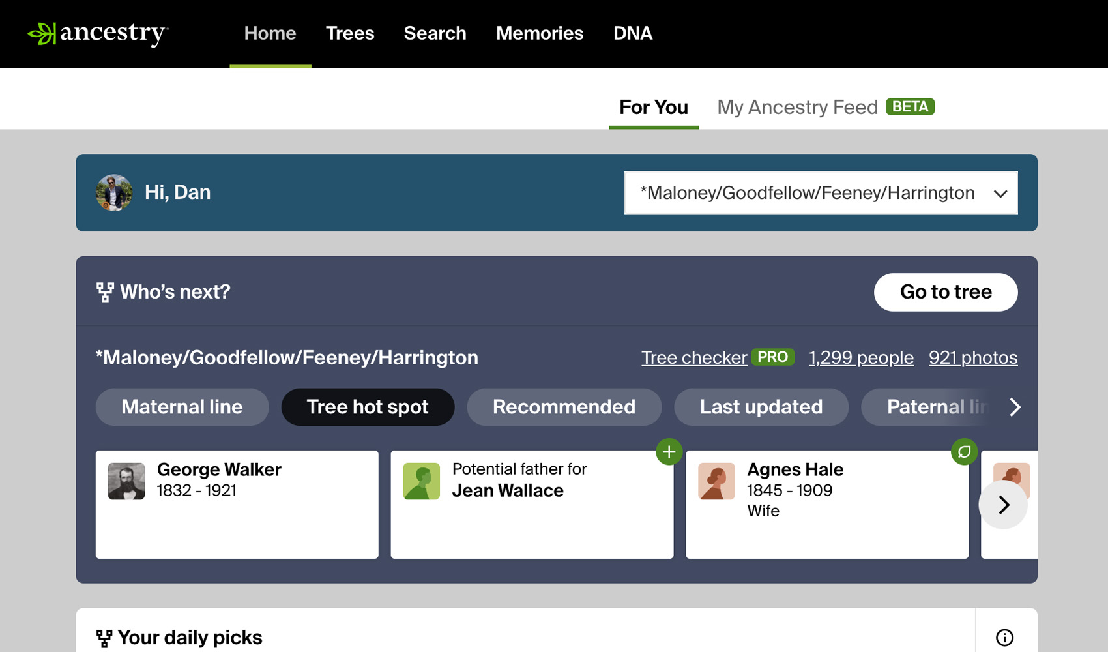
Task: Click the Ancestry leaf logo
Action: (x=98, y=33)
